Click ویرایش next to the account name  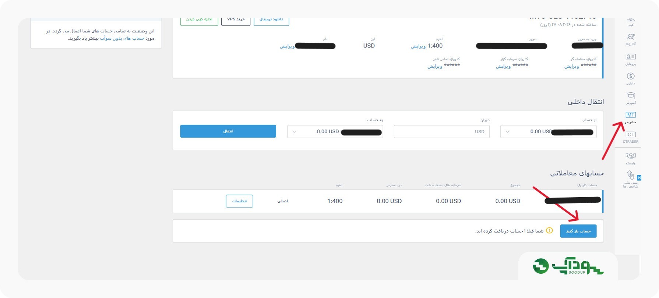tap(287, 46)
